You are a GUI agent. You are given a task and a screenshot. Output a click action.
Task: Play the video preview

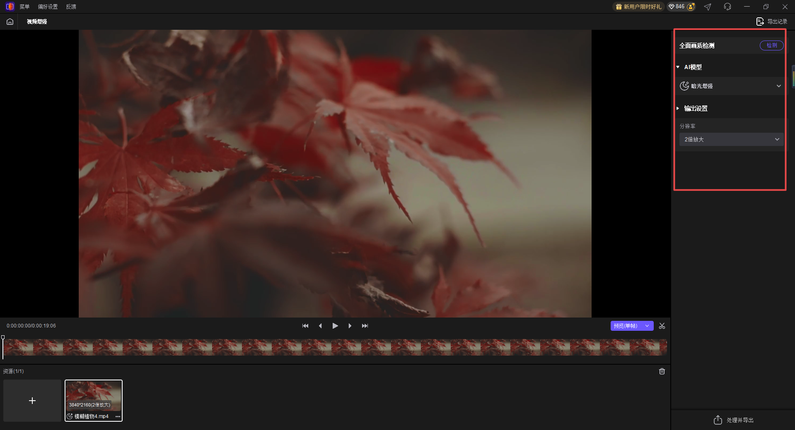tap(335, 326)
